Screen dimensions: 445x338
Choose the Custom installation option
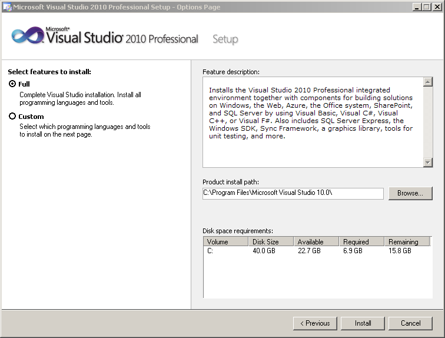(x=12, y=116)
